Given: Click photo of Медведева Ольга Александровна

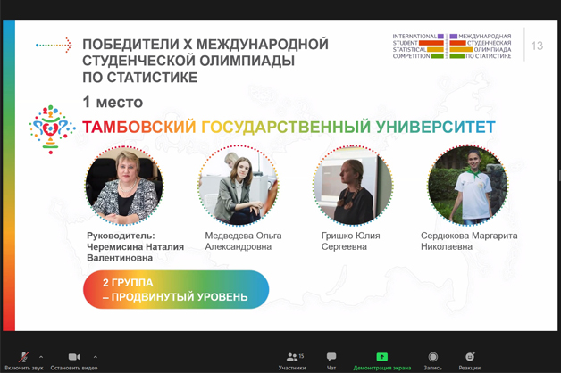Looking at the screenshot, I should click(238, 186).
